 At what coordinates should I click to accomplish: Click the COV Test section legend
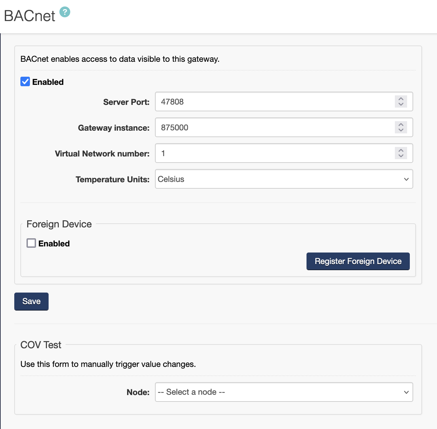tap(41, 345)
